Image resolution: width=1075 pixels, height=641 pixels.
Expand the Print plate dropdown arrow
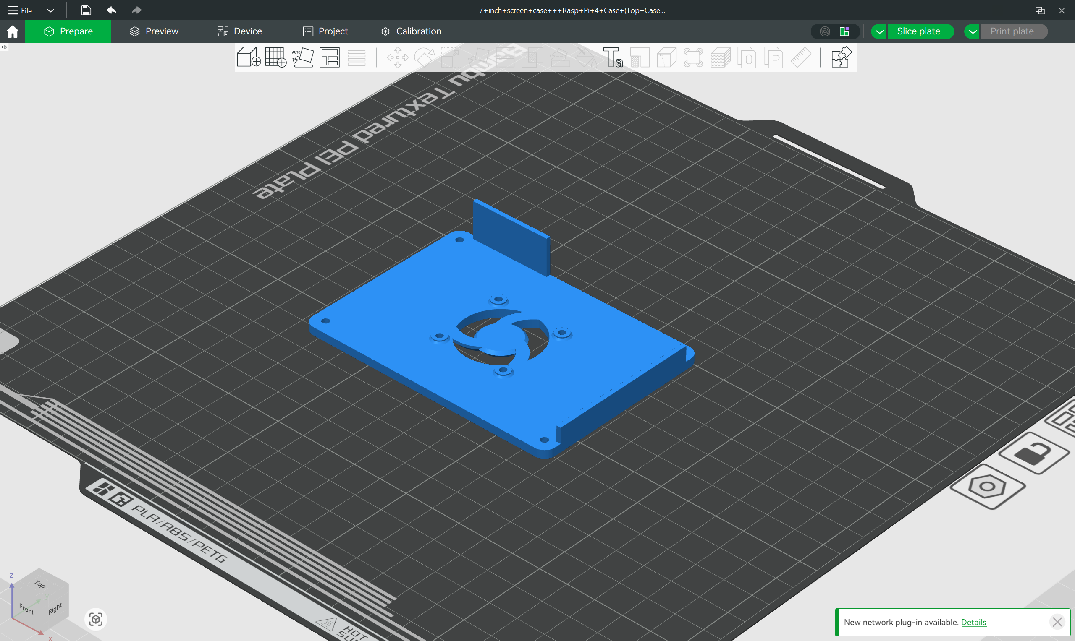[973, 31]
